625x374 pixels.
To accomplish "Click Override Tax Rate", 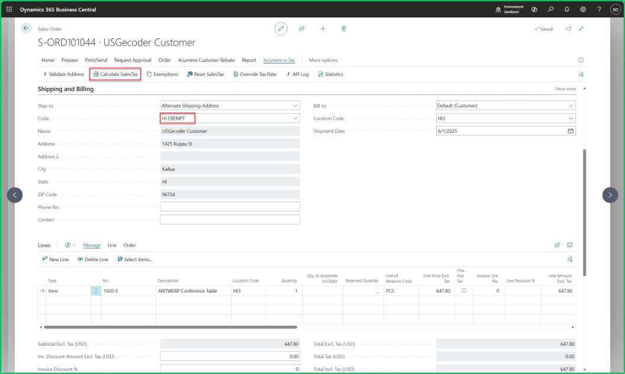I will [x=254, y=74].
